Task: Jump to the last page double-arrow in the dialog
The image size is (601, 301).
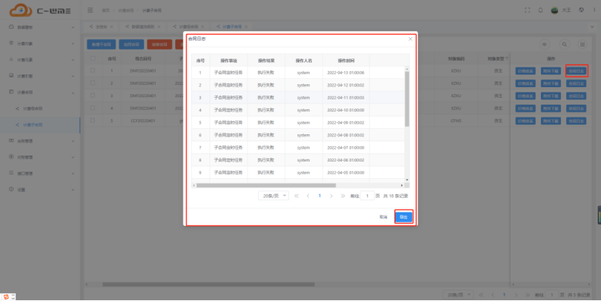Action: [343, 196]
